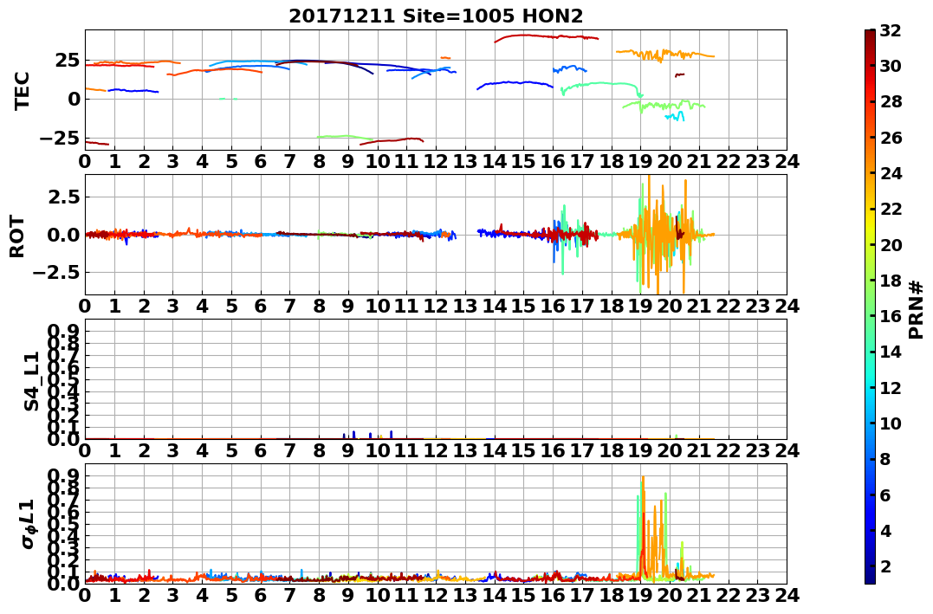
Task: Click sigma-phi L1 y-axis tick label '0.9'
Action: (63, 475)
